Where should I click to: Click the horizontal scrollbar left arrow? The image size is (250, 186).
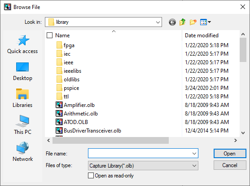coord(48,140)
